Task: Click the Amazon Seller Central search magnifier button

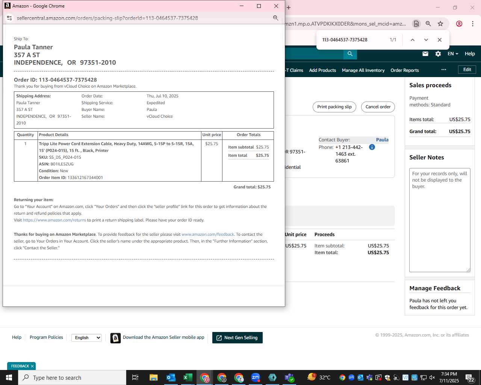Action: (350, 54)
